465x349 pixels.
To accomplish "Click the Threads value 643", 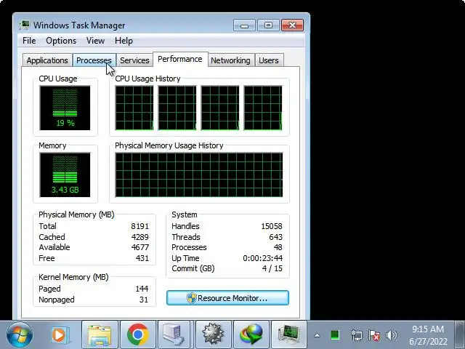I will tap(276, 237).
